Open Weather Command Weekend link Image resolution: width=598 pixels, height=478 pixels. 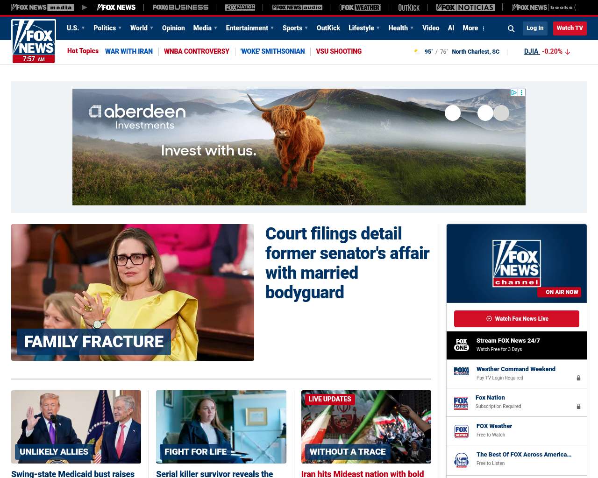[x=516, y=369]
